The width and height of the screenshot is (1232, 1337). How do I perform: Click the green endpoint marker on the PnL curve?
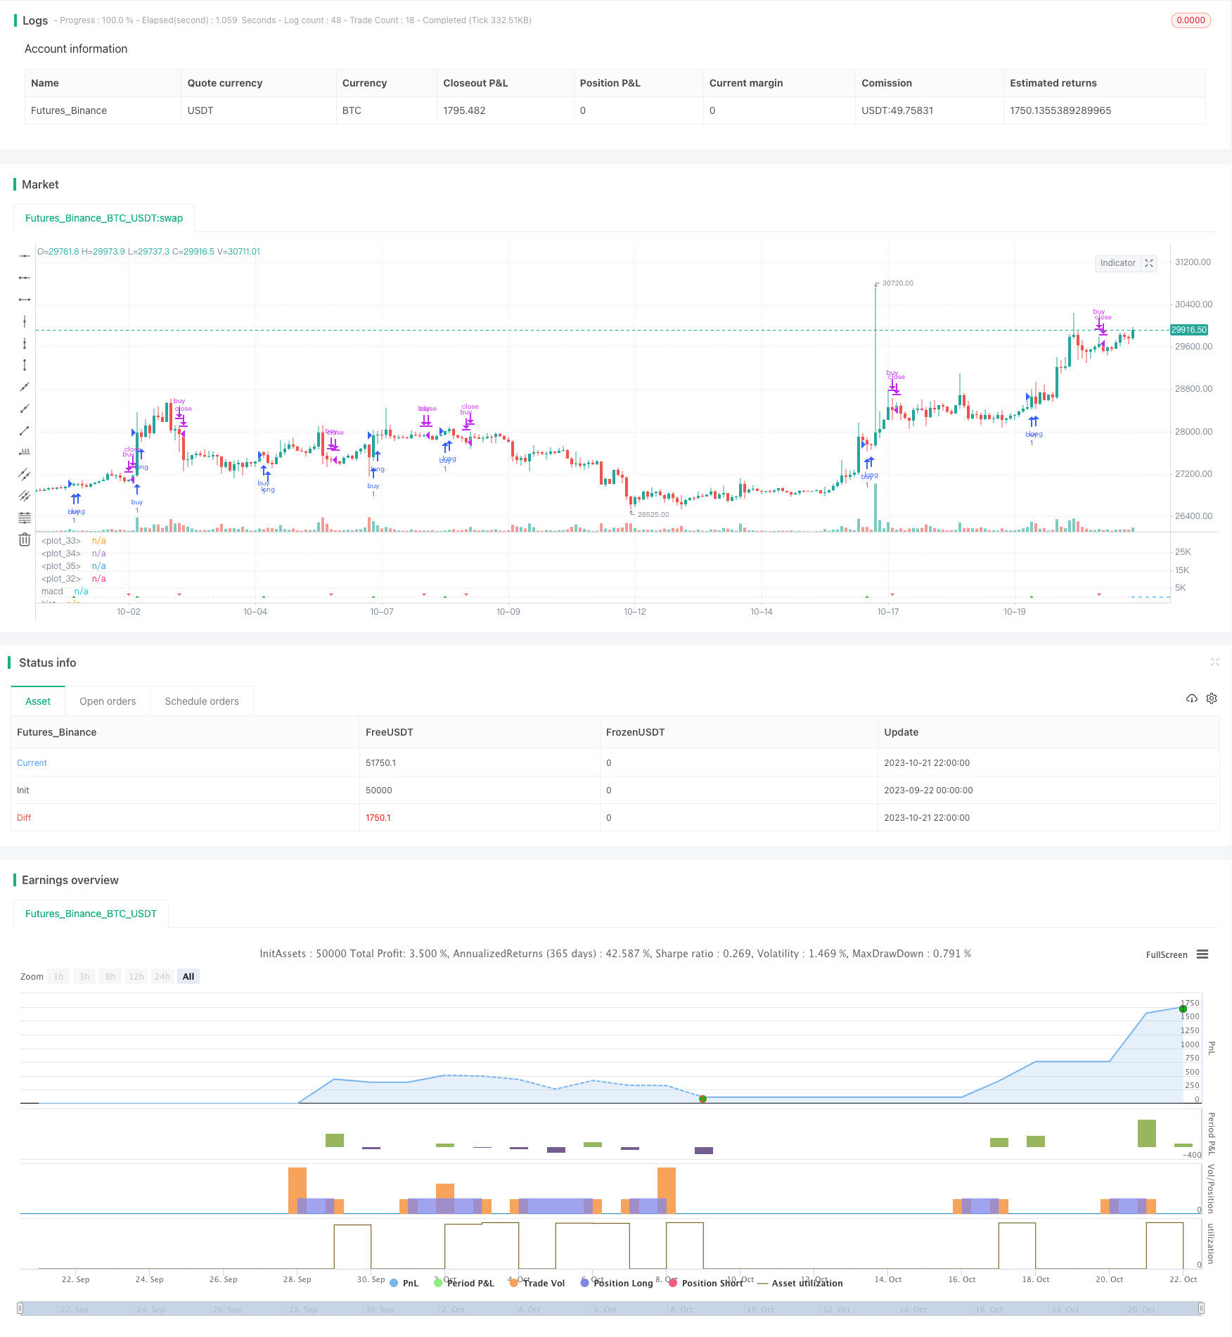[1183, 1009]
